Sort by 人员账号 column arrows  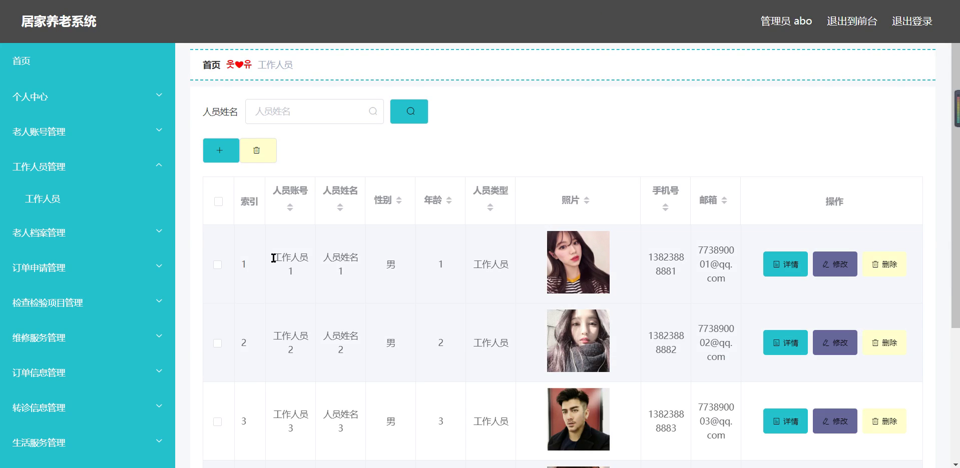pos(290,207)
